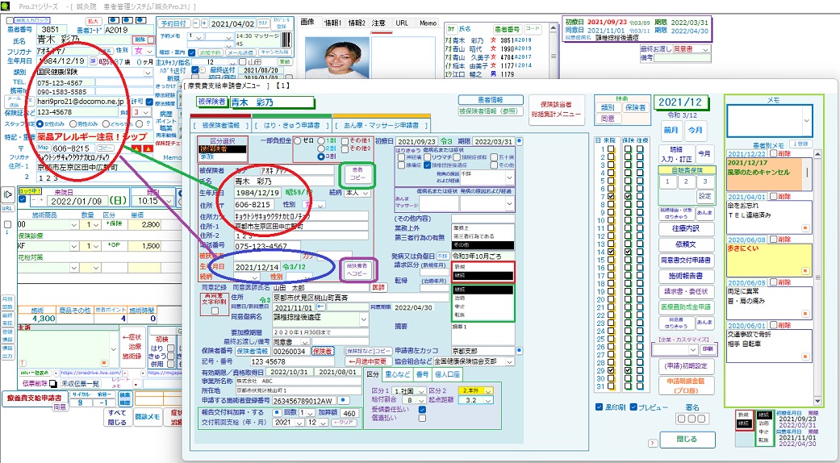Click the play triangle icon above URL

[7, 194]
